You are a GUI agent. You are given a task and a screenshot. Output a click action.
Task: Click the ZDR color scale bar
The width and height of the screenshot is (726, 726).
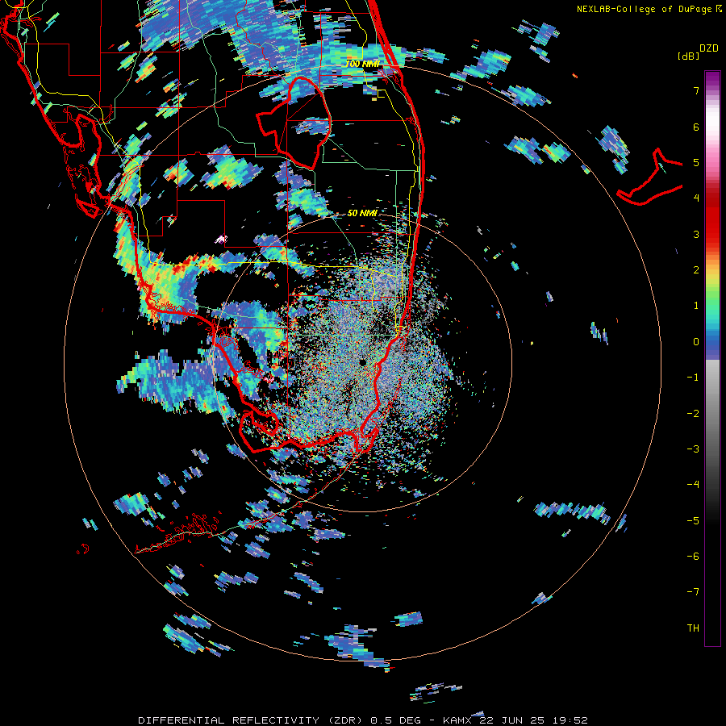[712, 358]
